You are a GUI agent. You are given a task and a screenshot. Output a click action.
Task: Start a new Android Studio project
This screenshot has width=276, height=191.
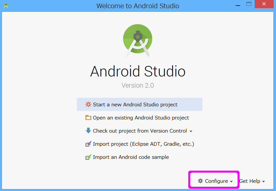140,104
